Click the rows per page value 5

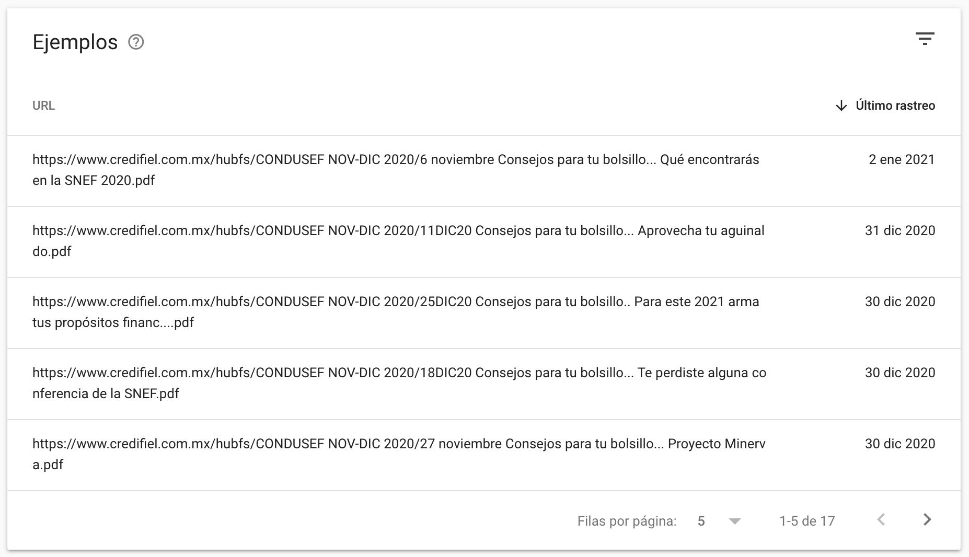point(701,521)
